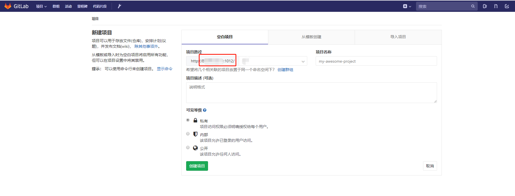
Task: Open the admin area wrench icon
Action: pyautogui.click(x=119, y=6)
